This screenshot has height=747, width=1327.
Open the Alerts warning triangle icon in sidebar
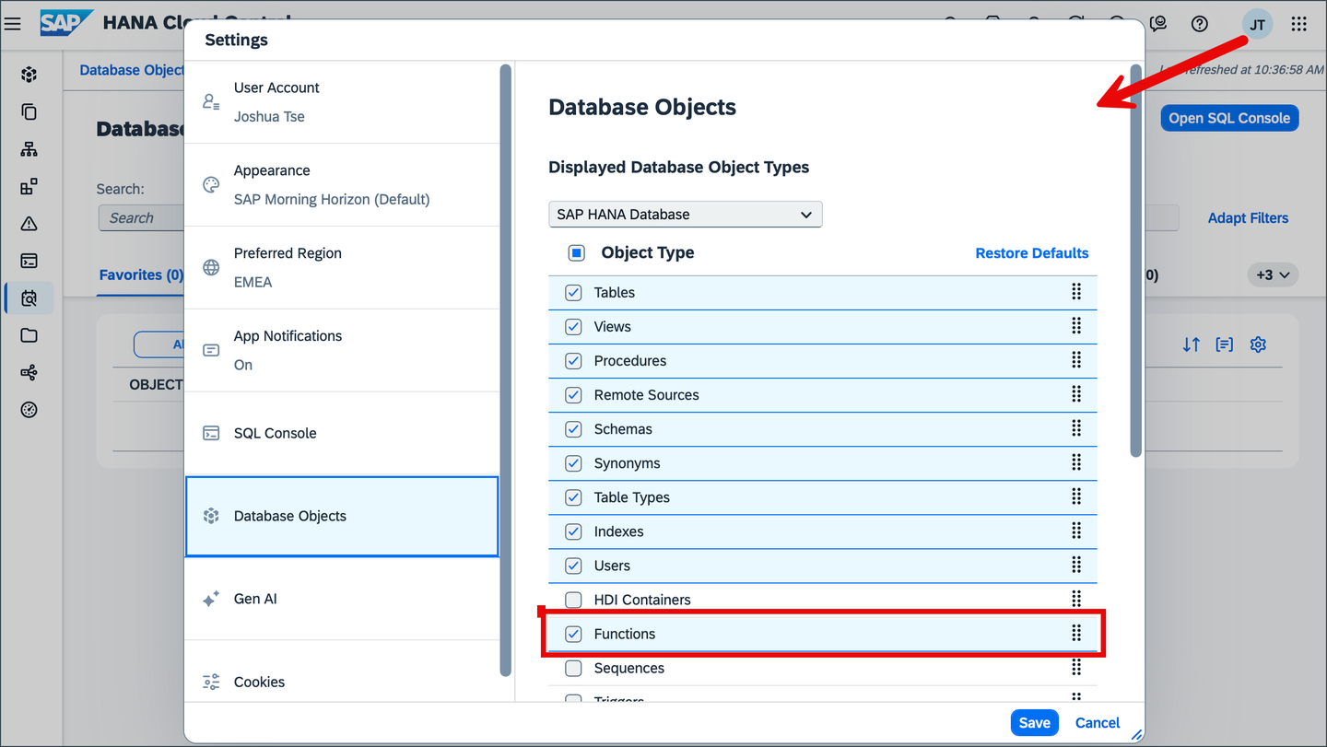click(29, 224)
